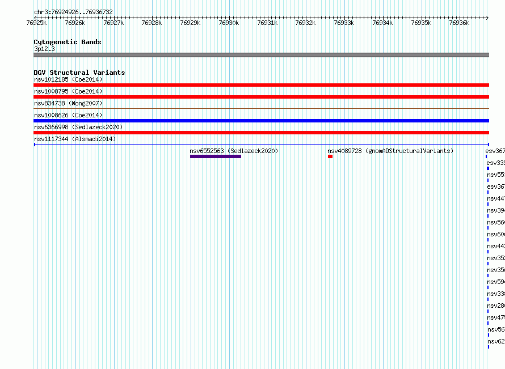Image resolution: width=505 pixels, height=369 pixels.
Task: Click the 76931k ruler label
Action: point(267,23)
